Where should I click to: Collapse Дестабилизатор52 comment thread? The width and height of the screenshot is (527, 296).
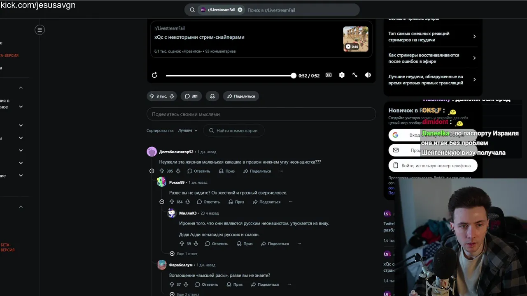pyautogui.click(x=152, y=171)
